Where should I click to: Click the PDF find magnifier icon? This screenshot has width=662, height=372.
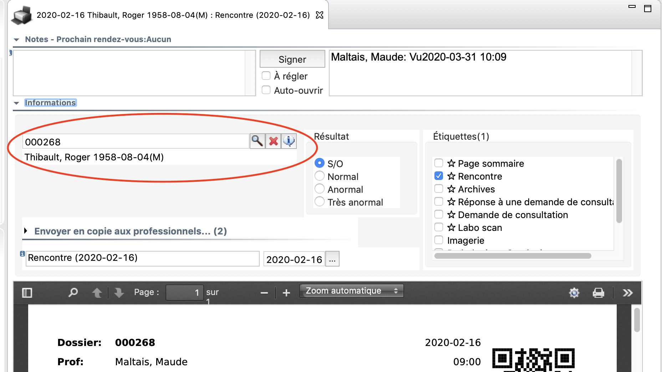73,293
